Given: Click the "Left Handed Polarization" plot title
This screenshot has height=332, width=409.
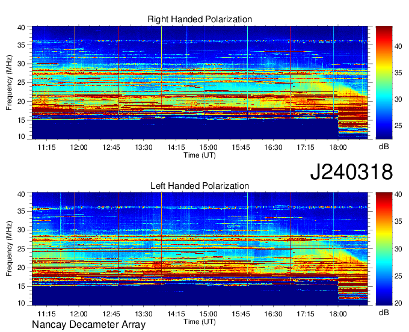Looking at the screenshot, I should (200, 186).
